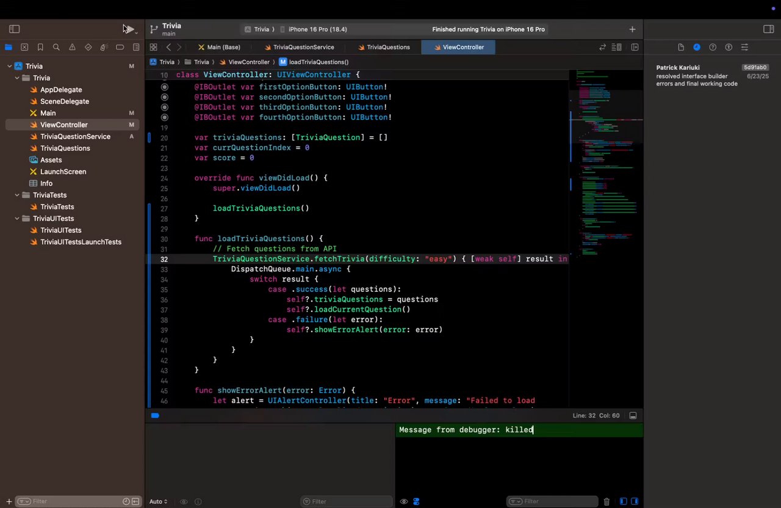Select the iPhone 16 Pro run destination

coord(317,29)
